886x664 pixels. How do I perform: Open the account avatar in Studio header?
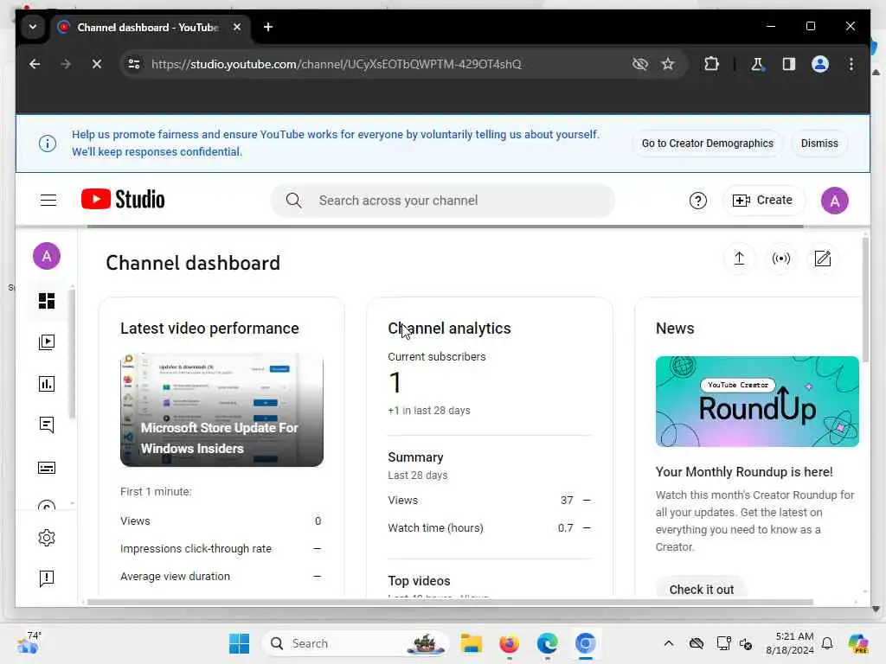[x=835, y=201]
